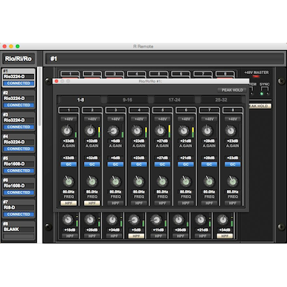287x287 pixels.
Task: Click the main-window gain knob showing +18dB
Action: click(x=68, y=220)
